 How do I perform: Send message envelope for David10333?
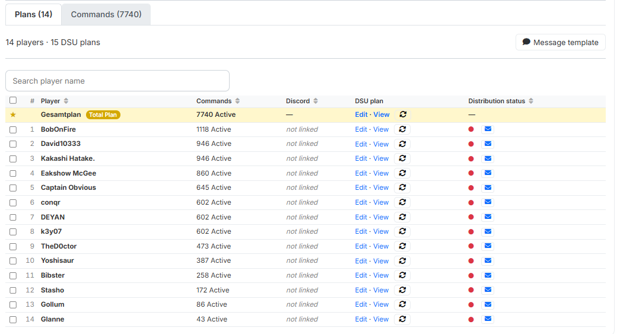pyautogui.click(x=488, y=144)
